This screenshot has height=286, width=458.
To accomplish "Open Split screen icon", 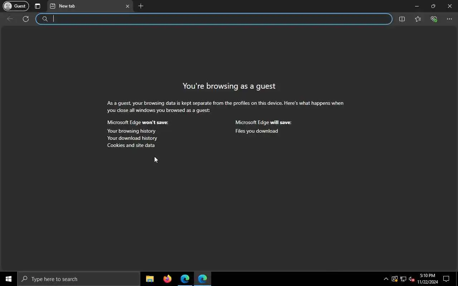I will [x=402, y=19].
